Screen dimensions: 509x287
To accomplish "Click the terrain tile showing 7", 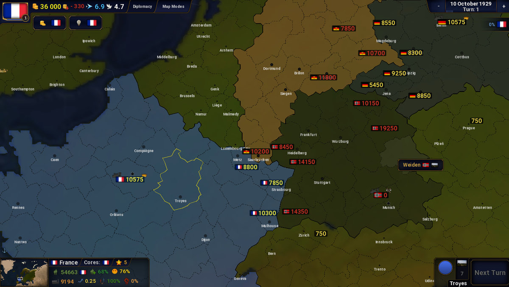I will 462,268.
